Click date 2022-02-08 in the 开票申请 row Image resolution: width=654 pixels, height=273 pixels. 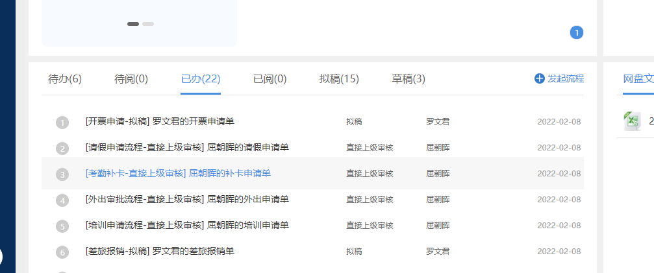pyautogui.click(x=559, y=122)
